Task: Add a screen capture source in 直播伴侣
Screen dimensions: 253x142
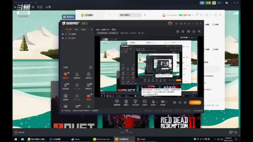Action: coord(117,103)
